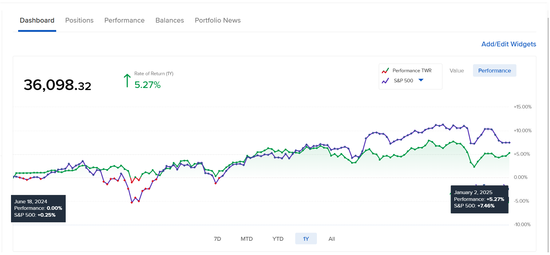The height and width of the screenshot is (255, 550).
Task: Click the green upward return arrow
Action: coord(127,81)
